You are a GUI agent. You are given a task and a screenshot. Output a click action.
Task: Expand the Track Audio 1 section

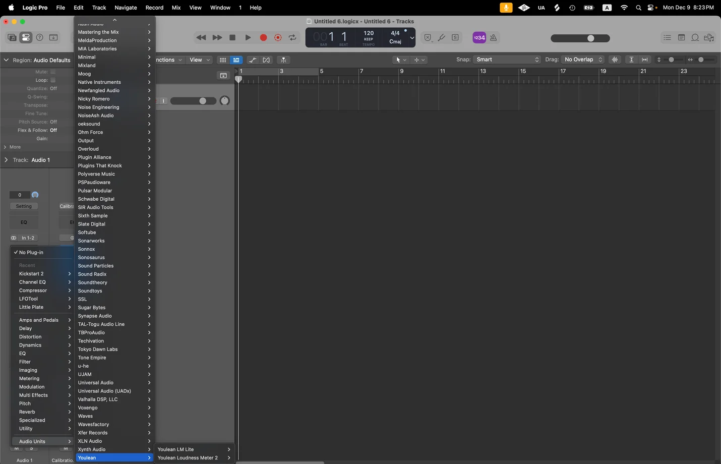click(6, 160)
